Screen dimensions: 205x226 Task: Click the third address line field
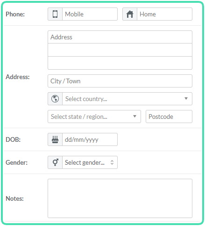coord(120,63)
